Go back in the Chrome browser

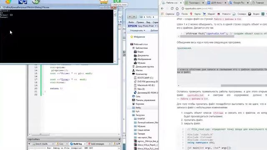162,8
